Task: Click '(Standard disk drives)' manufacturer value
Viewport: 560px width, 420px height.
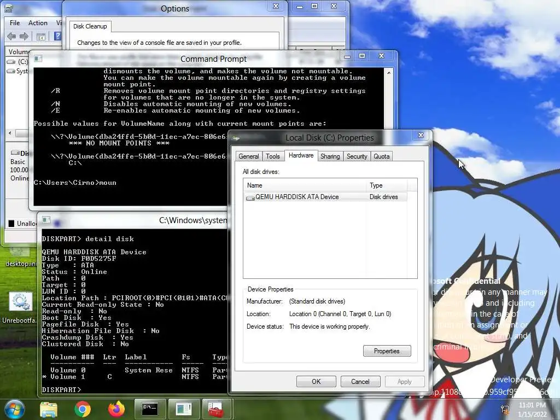Action: (317, 301)
